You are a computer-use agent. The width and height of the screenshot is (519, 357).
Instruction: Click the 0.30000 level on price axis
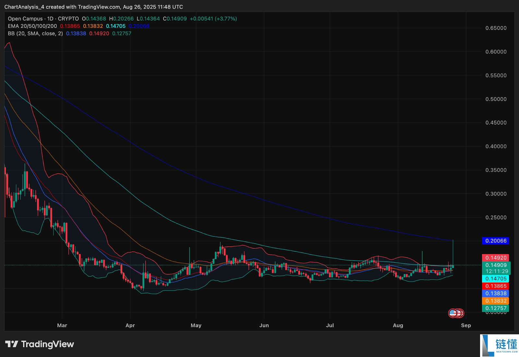pos(496,194)
